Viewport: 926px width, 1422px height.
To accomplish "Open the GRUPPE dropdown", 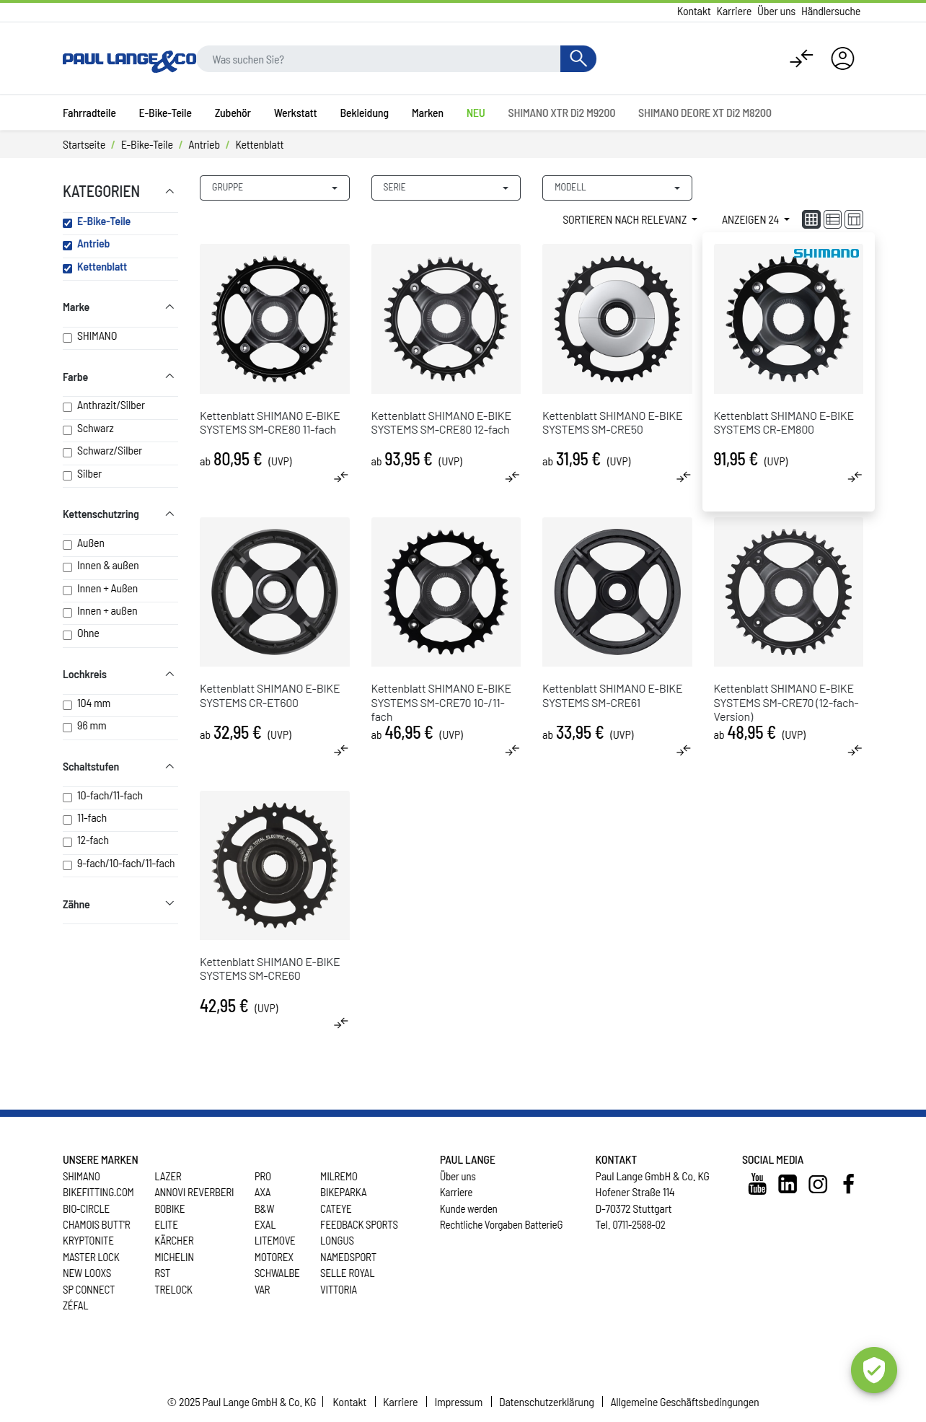I will [274, 188].
